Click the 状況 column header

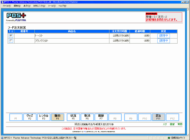(x=163, y=31)
